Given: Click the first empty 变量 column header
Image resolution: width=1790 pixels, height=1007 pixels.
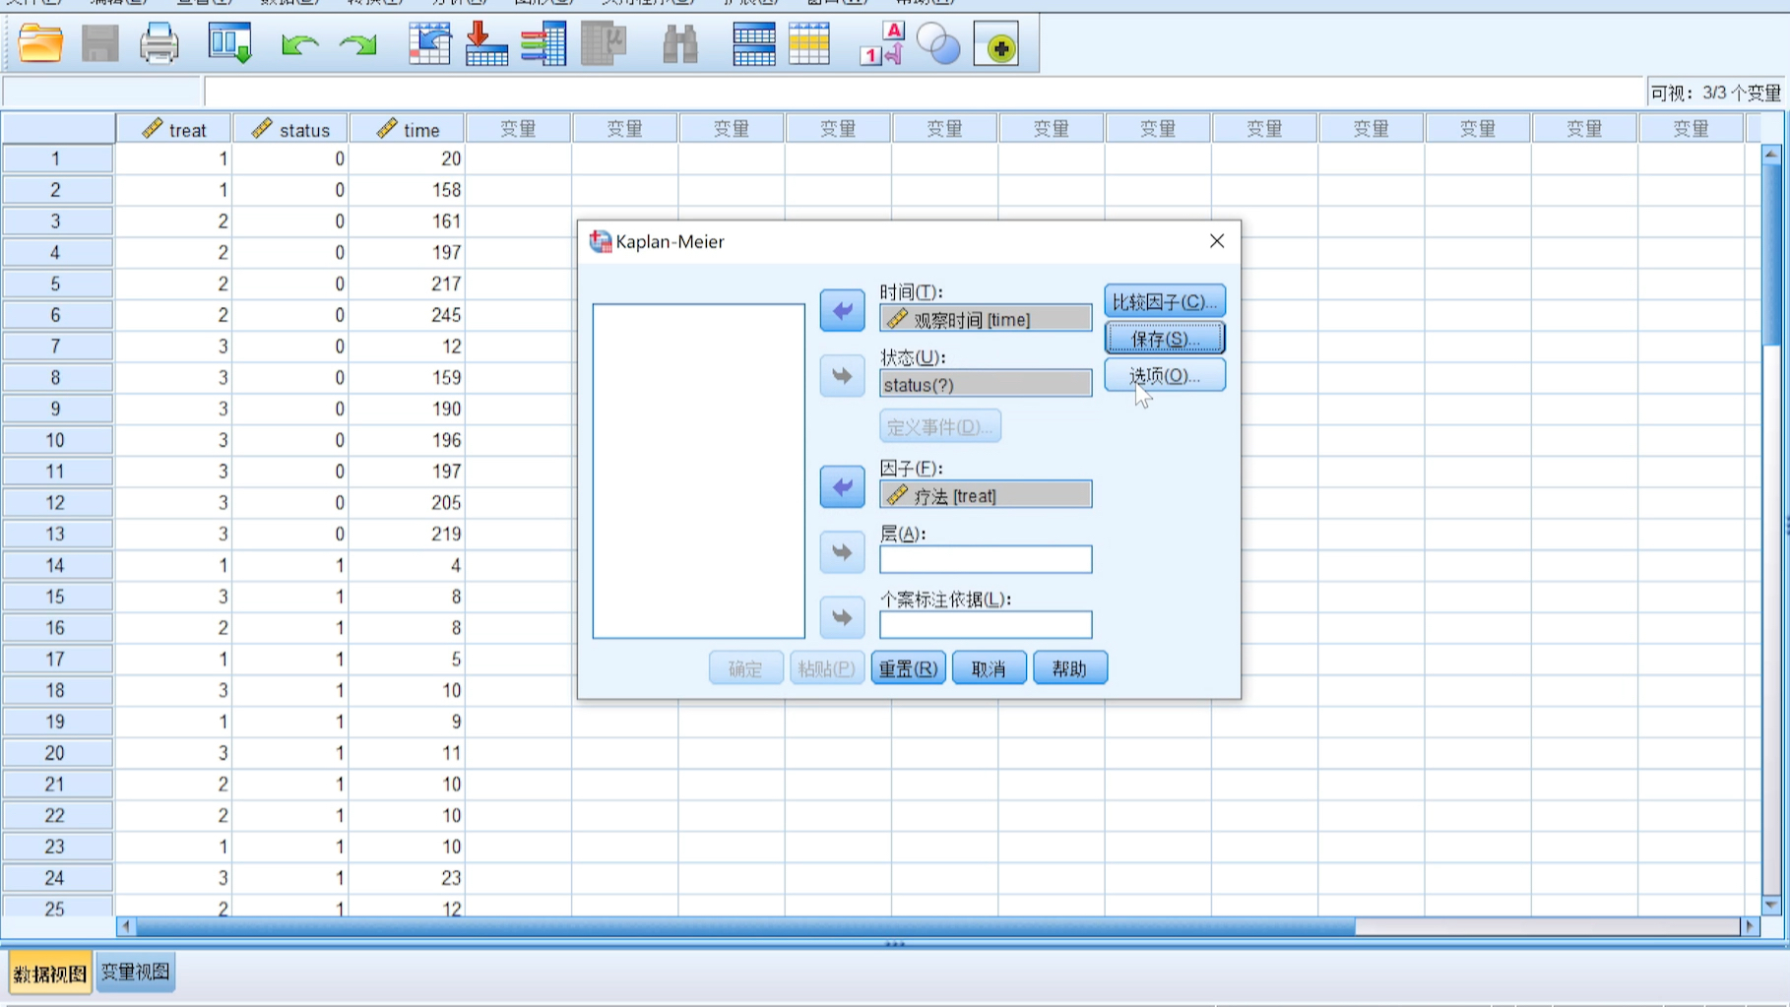Looking at the screenshot, I should point(518,129).
